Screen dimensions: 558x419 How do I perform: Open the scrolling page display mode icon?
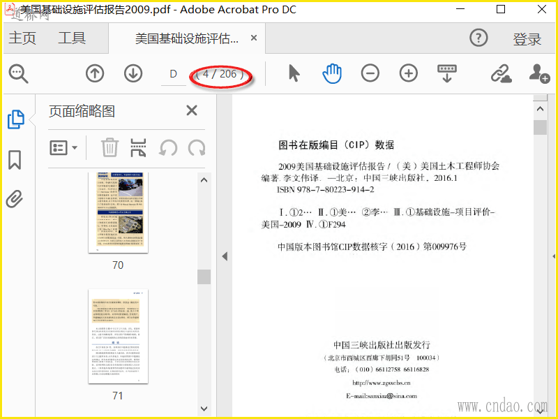[x=447, y=73]
